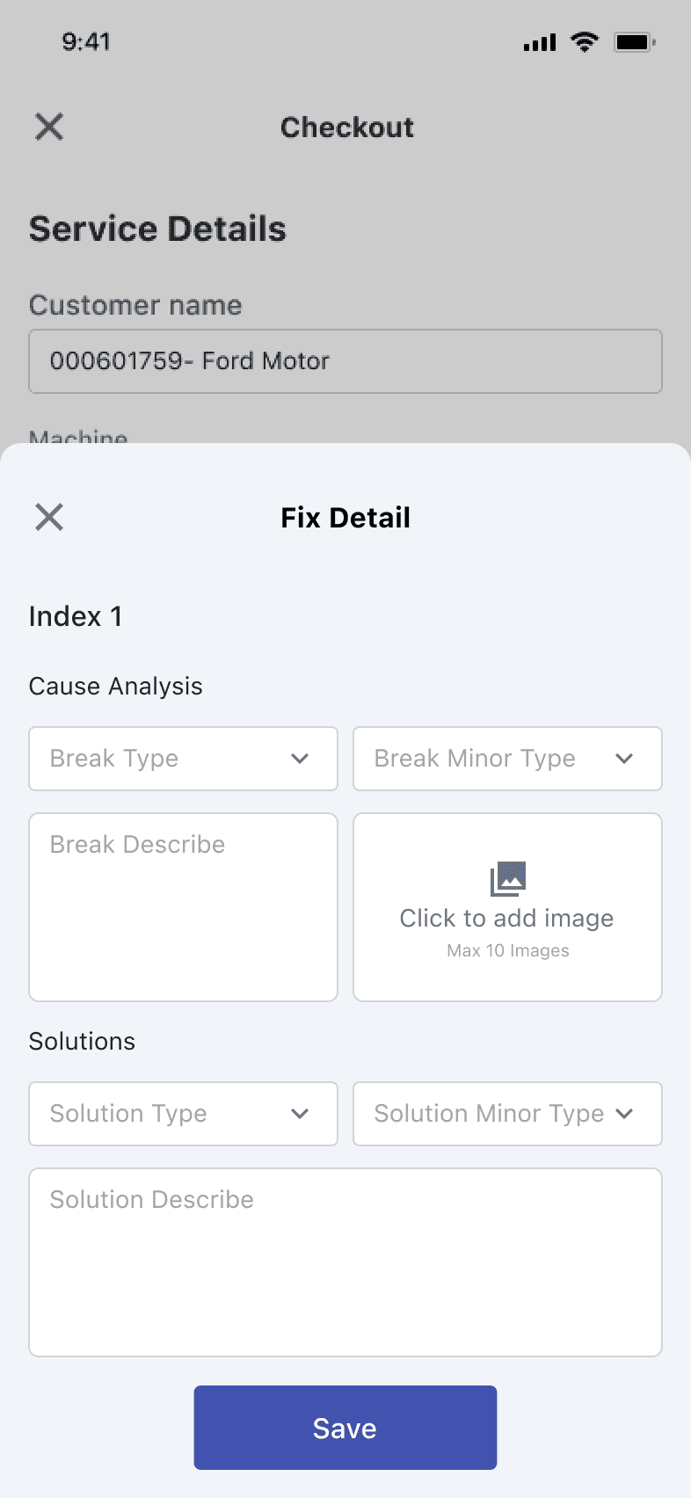Tap the battery status icon
The image size is (691, 1498).
[635, 41]
